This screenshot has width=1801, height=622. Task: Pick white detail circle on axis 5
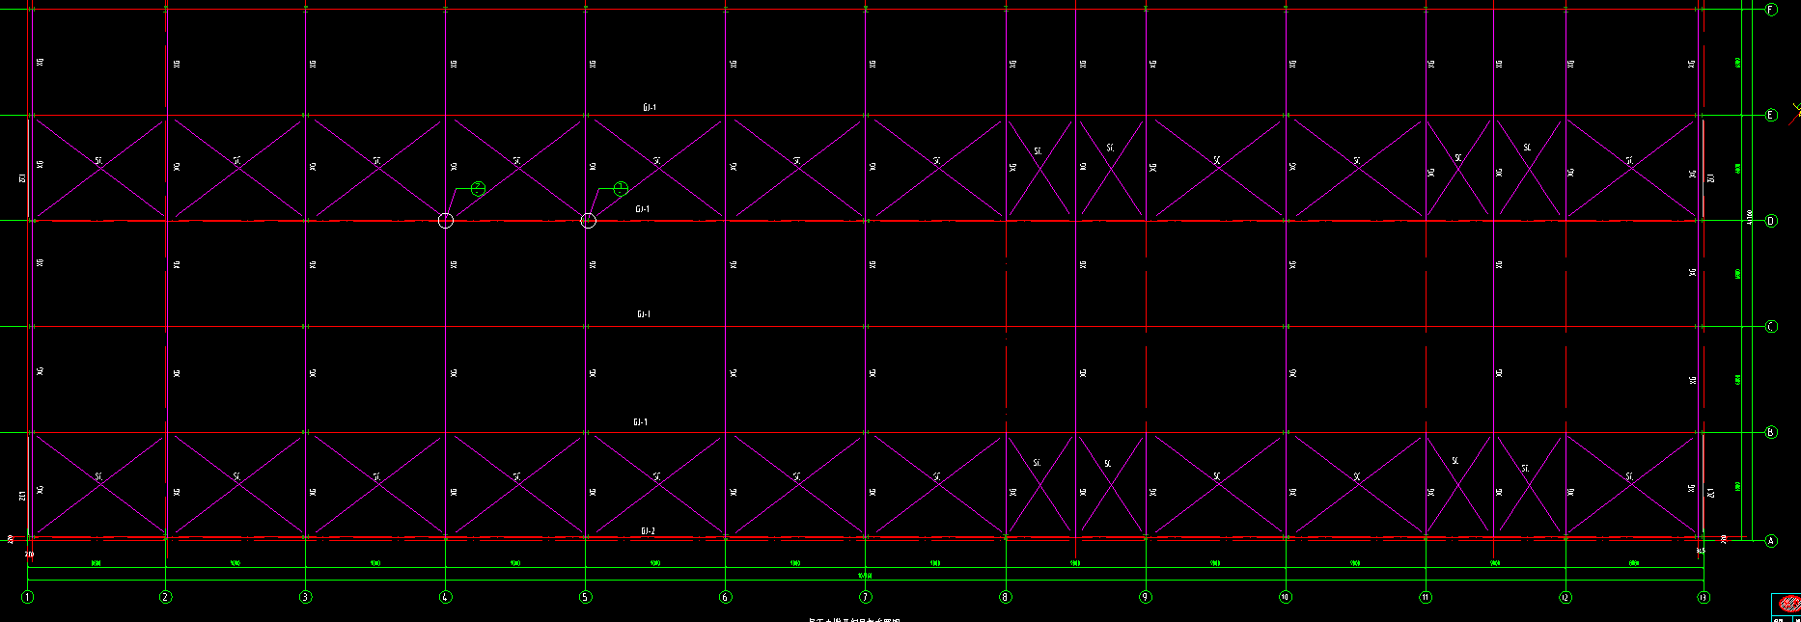[588, 221]
